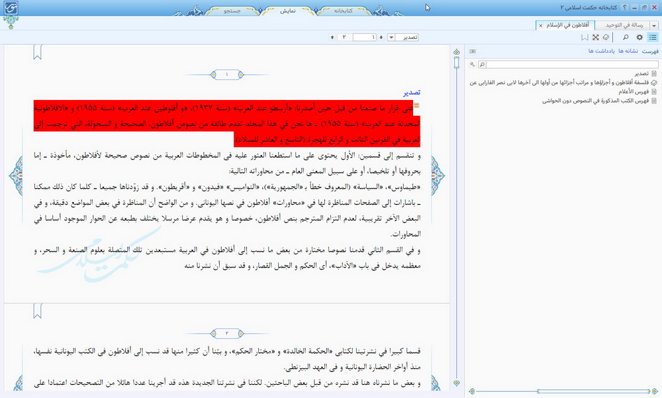Click the panel layout icon beside یادداشت ها
Image resolution: width=662 pixels, height=398 pixels.
(x=473, y=51)
